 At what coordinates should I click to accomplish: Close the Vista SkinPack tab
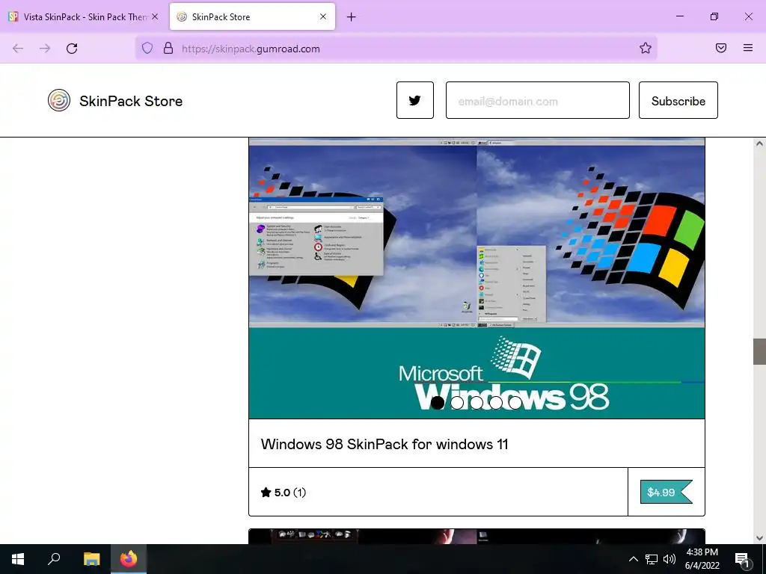(155, 16)
